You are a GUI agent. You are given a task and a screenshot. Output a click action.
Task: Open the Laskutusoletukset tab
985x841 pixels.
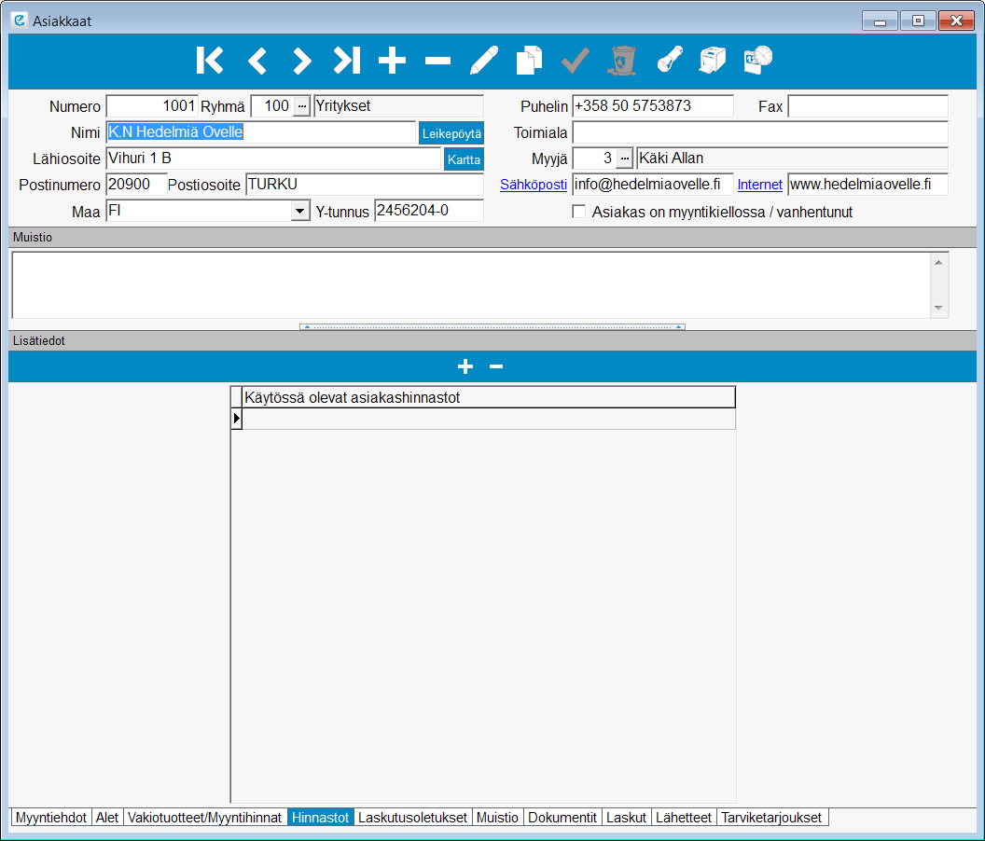click(412, 818)
